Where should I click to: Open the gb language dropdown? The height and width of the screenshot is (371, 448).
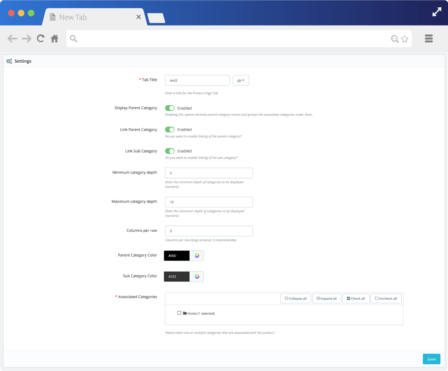point(241,80)
